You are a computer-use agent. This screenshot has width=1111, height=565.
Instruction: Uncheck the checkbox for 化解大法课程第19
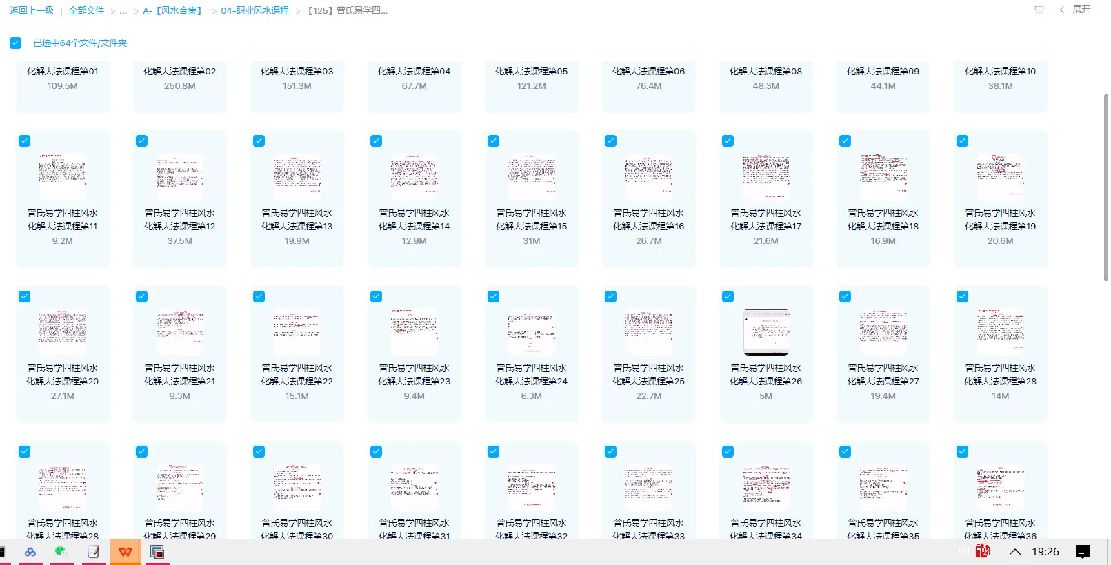coord(963,141)
